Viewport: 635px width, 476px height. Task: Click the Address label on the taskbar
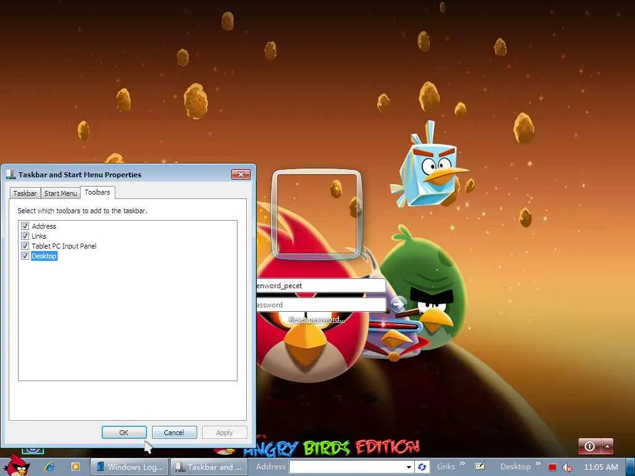pyautogui.click(x=270, y=467)
